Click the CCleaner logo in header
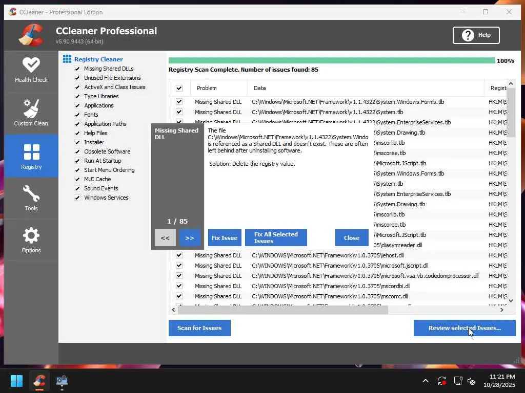The image size is (525, 393). [31, 35]
